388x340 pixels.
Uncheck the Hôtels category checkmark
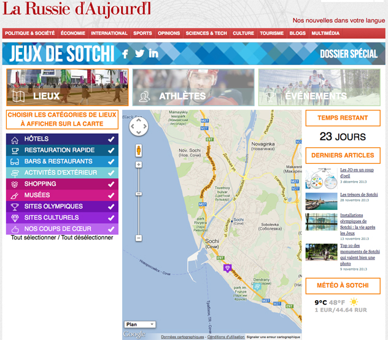[111, 139]
